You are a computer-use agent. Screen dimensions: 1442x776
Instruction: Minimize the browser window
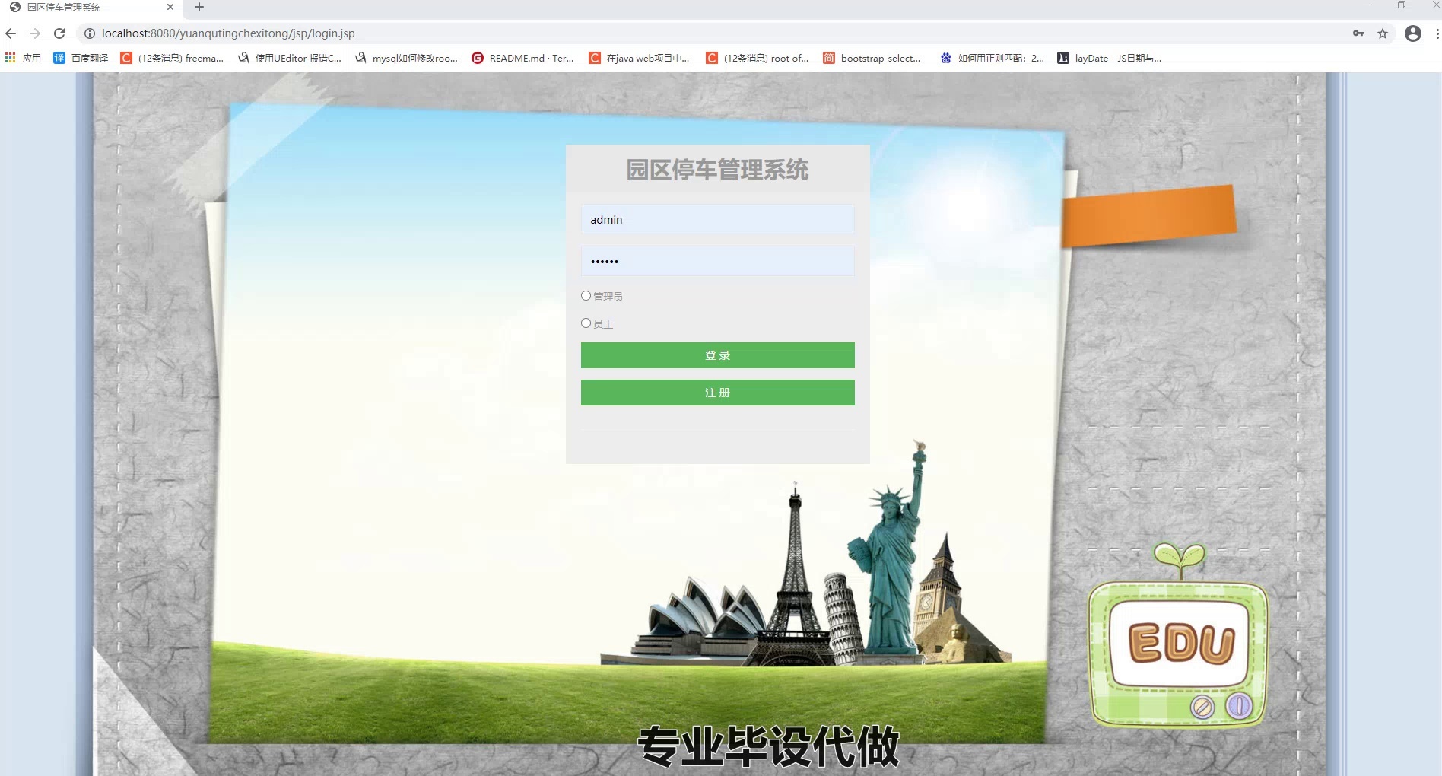click(x=1367, y=5)
